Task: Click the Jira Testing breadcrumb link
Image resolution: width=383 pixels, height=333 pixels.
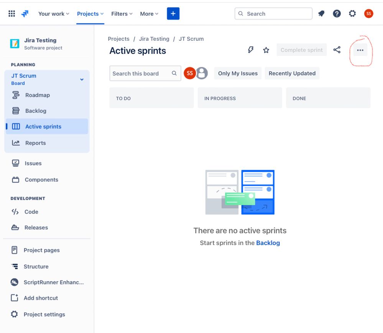Action: pyautogui.click(x=154, y=39)
